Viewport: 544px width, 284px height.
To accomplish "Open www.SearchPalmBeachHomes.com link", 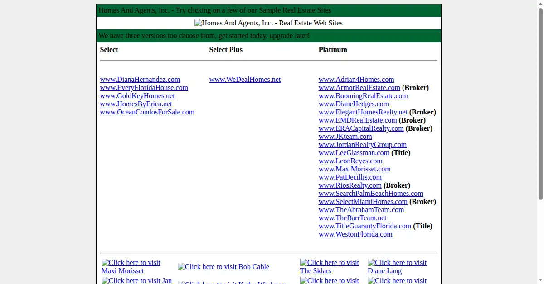I will pos(371,194).
